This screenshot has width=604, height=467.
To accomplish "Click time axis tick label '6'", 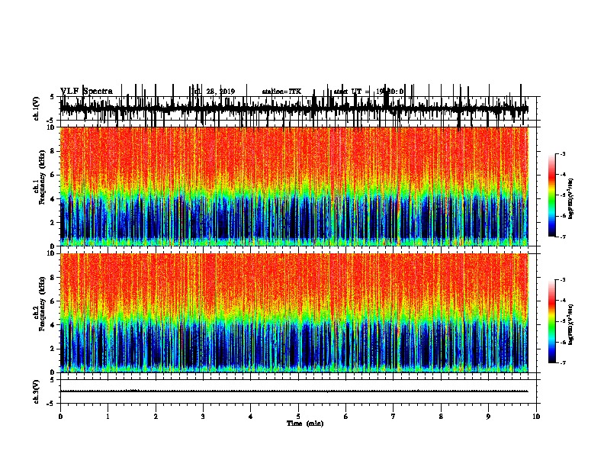I will (x=346, y=417).
